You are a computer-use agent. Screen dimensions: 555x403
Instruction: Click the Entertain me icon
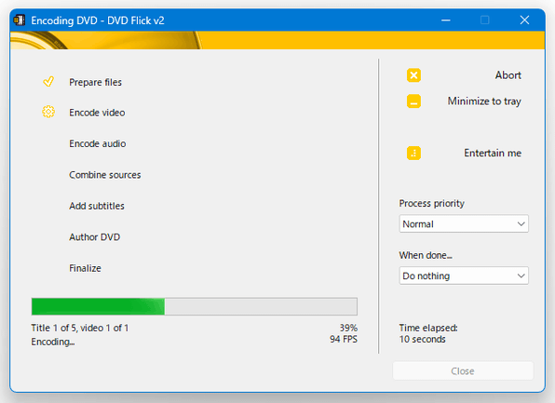coord(413,154)
